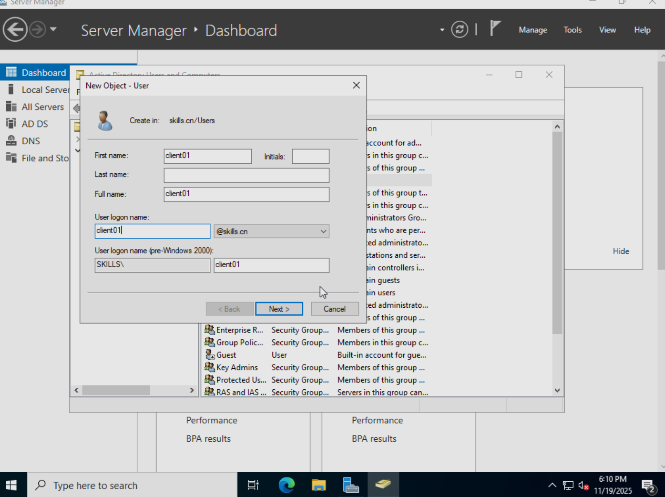Click the network icon in system tray
Viewport: 665px width, 497px height.
click(568, 485)
